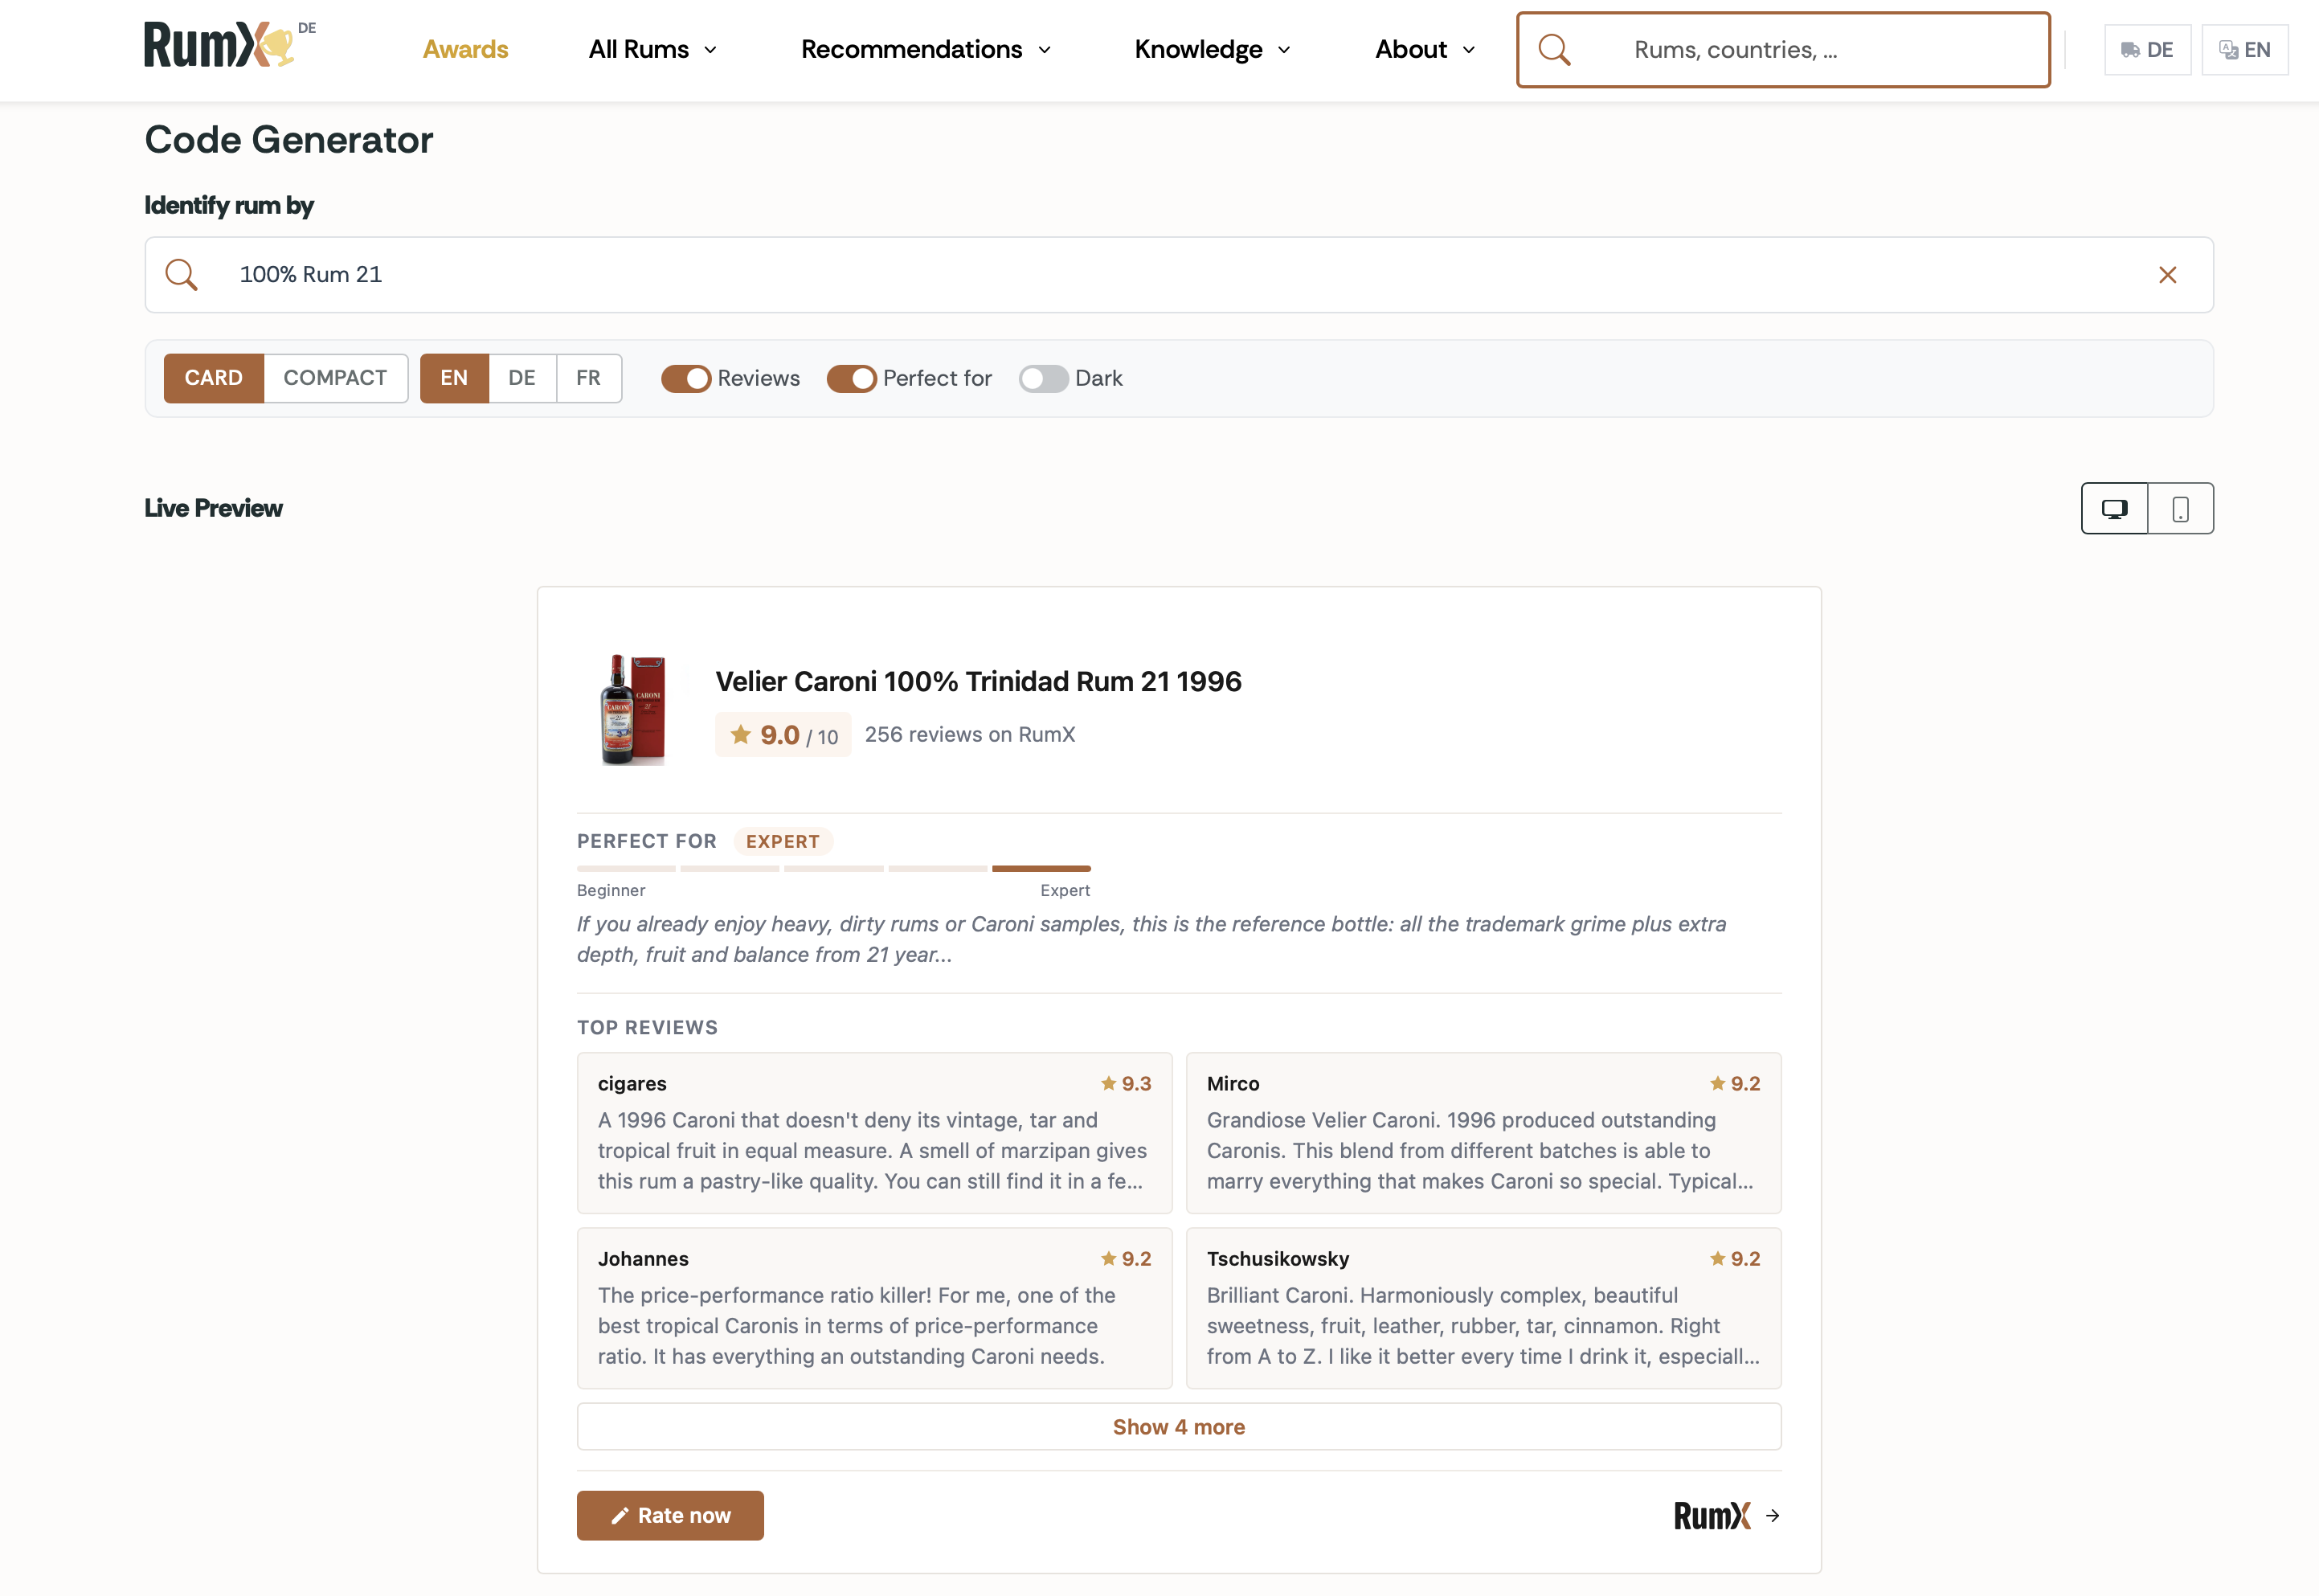Screen dimensions: 2319x1596
Task: Click the EN translate language button
Action: [x=2244, y=50]
